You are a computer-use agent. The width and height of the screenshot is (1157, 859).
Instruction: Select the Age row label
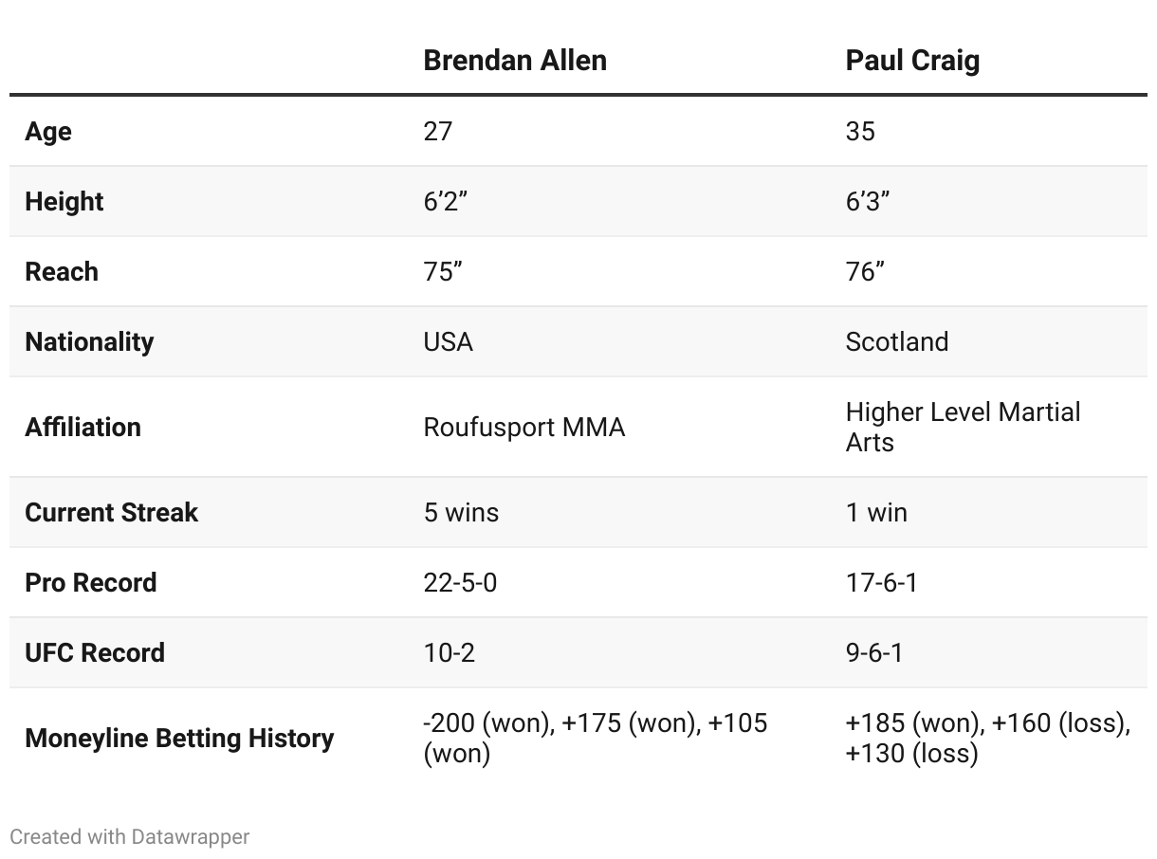pyautogui.click(x=48, y=131)
